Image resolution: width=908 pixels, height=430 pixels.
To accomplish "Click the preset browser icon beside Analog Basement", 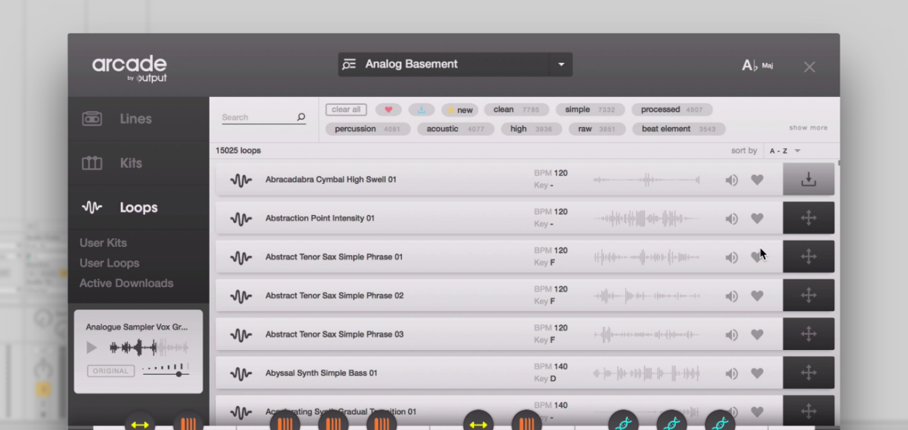I will coord(349,64).
